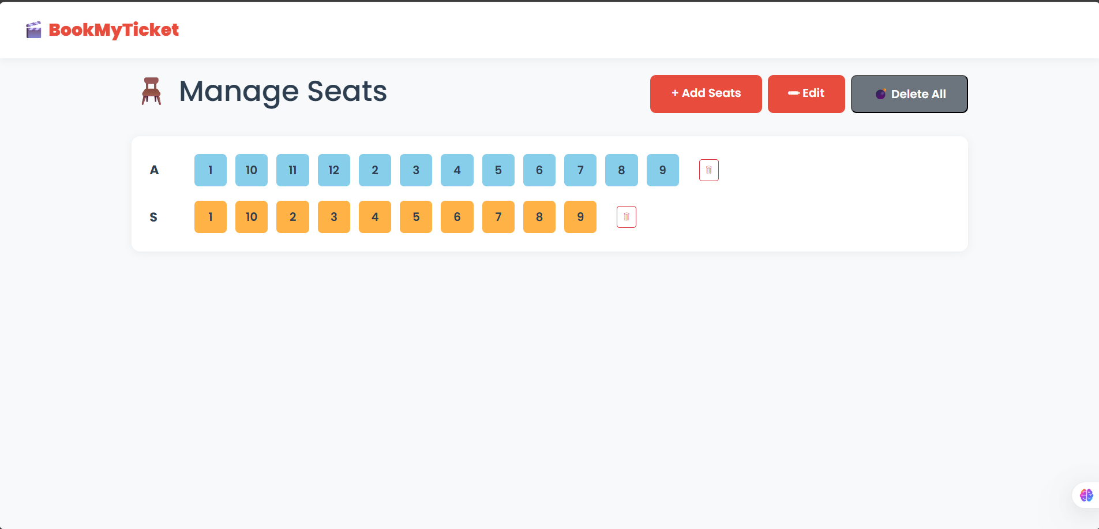
Task: Select seat 5 in row S
Action: [x=416, y=216]
